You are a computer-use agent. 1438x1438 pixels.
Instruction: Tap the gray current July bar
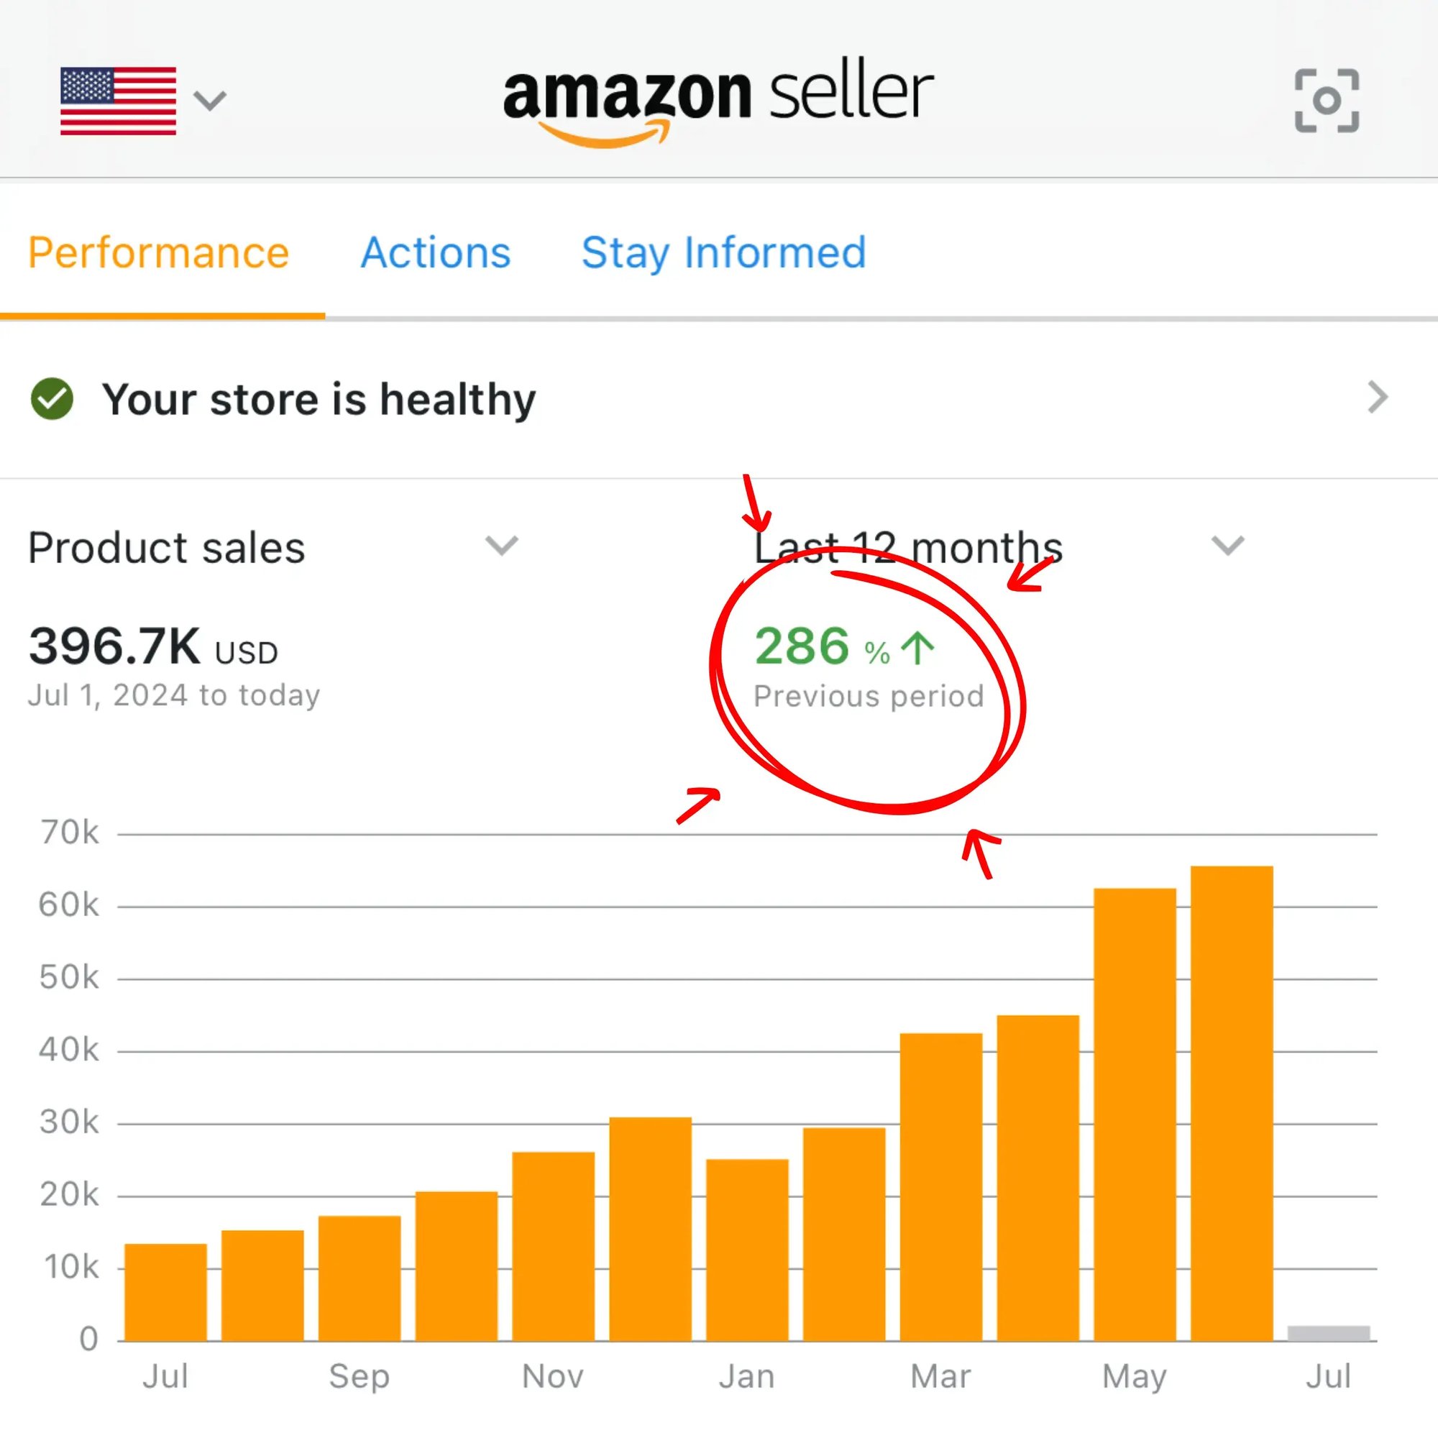click(1329, 1334)
